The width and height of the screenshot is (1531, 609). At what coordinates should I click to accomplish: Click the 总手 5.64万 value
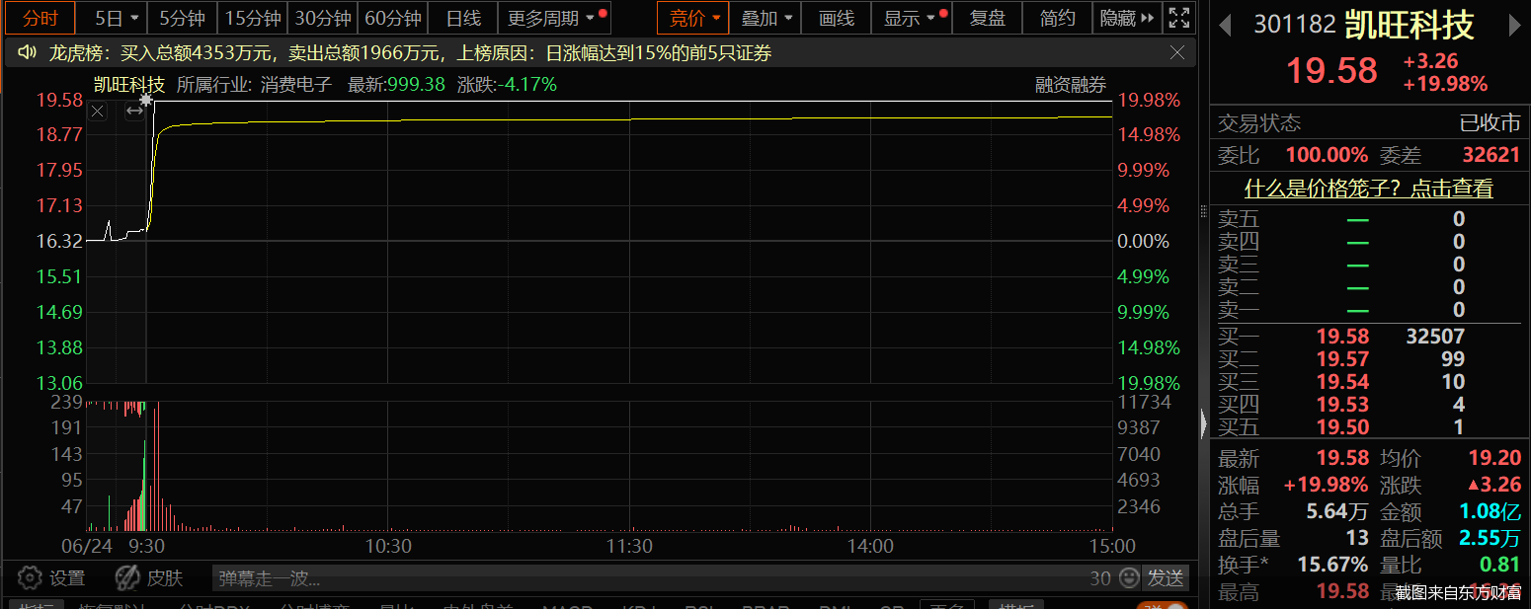pos(1337,511)
